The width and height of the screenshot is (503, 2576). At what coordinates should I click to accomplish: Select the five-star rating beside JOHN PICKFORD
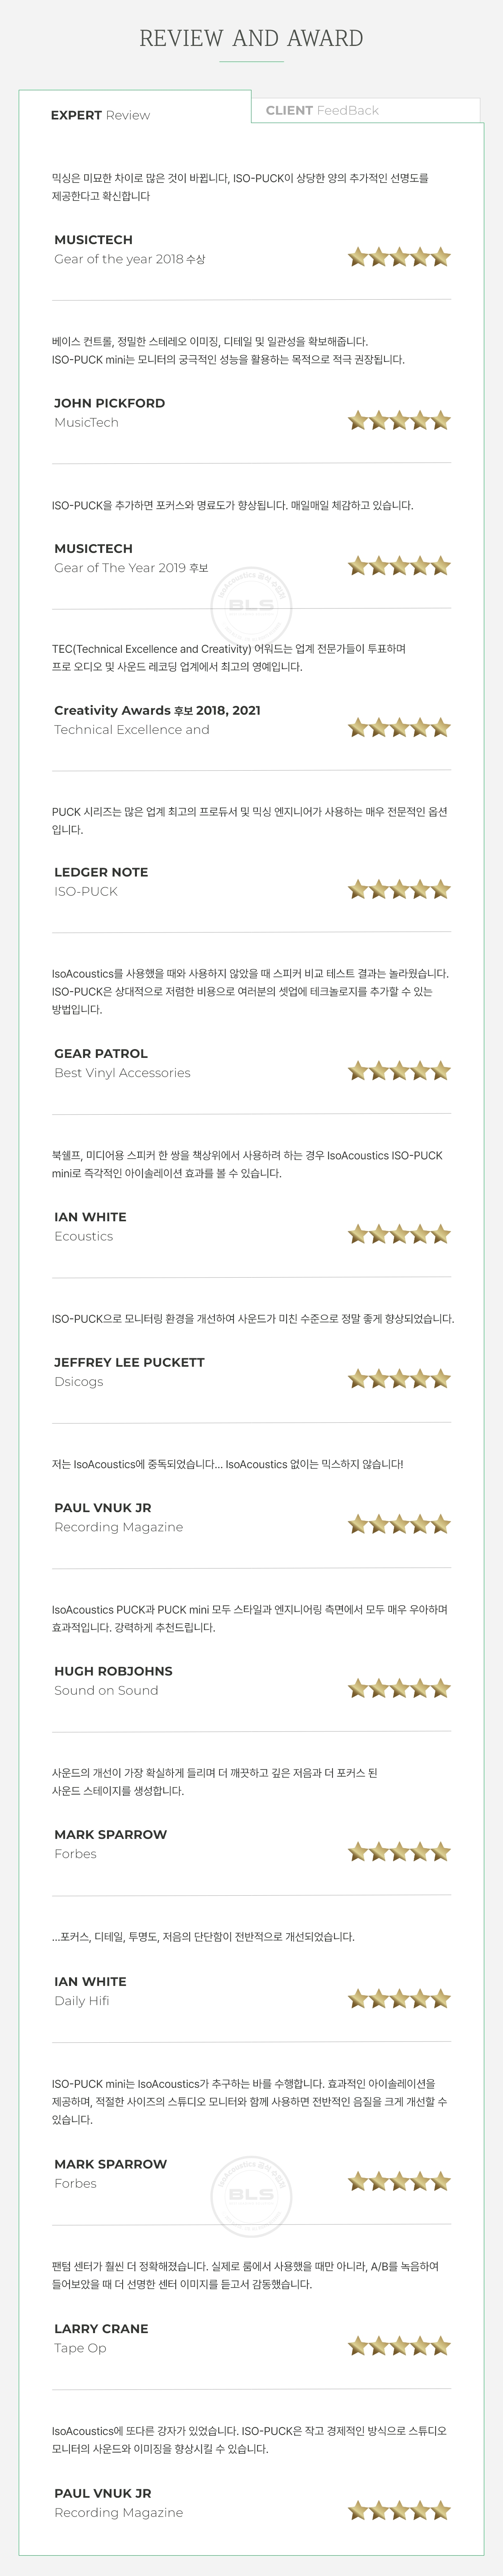(399, 421)
